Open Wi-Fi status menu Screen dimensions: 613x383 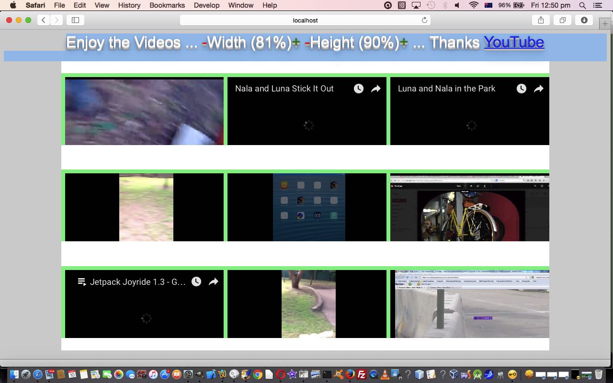[x=474, y=5]
